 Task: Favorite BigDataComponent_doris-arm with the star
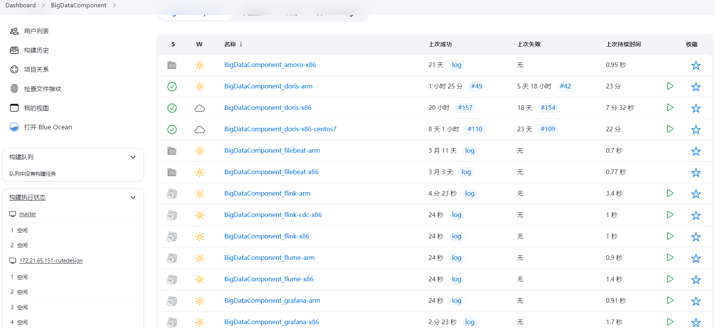696,87
